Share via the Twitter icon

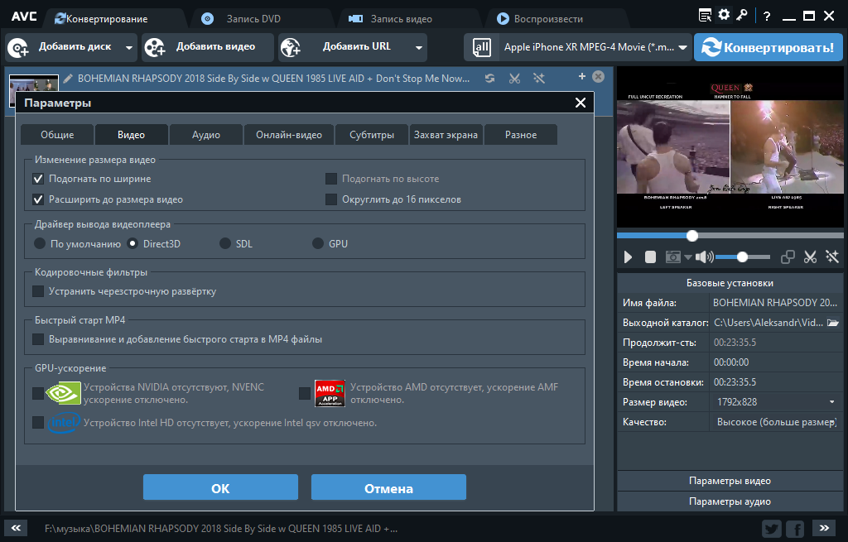[x=771, y=529]
